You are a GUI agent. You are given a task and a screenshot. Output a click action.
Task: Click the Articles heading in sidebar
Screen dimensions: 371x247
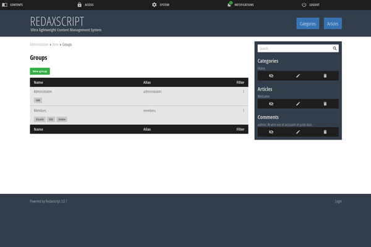click(x=265, y=89)
